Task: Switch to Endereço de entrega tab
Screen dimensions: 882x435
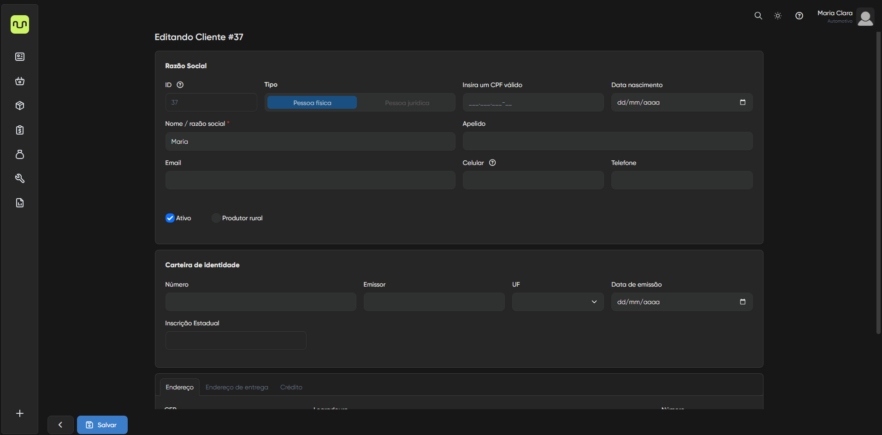Action: click(x=237, y=387)
